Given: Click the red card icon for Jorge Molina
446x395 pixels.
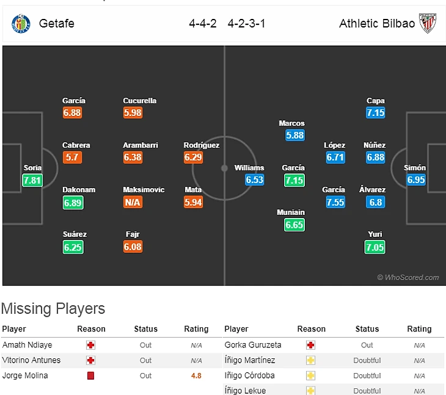Looking at the screenshot, I should pyautogui.click(x=91, y=375).
